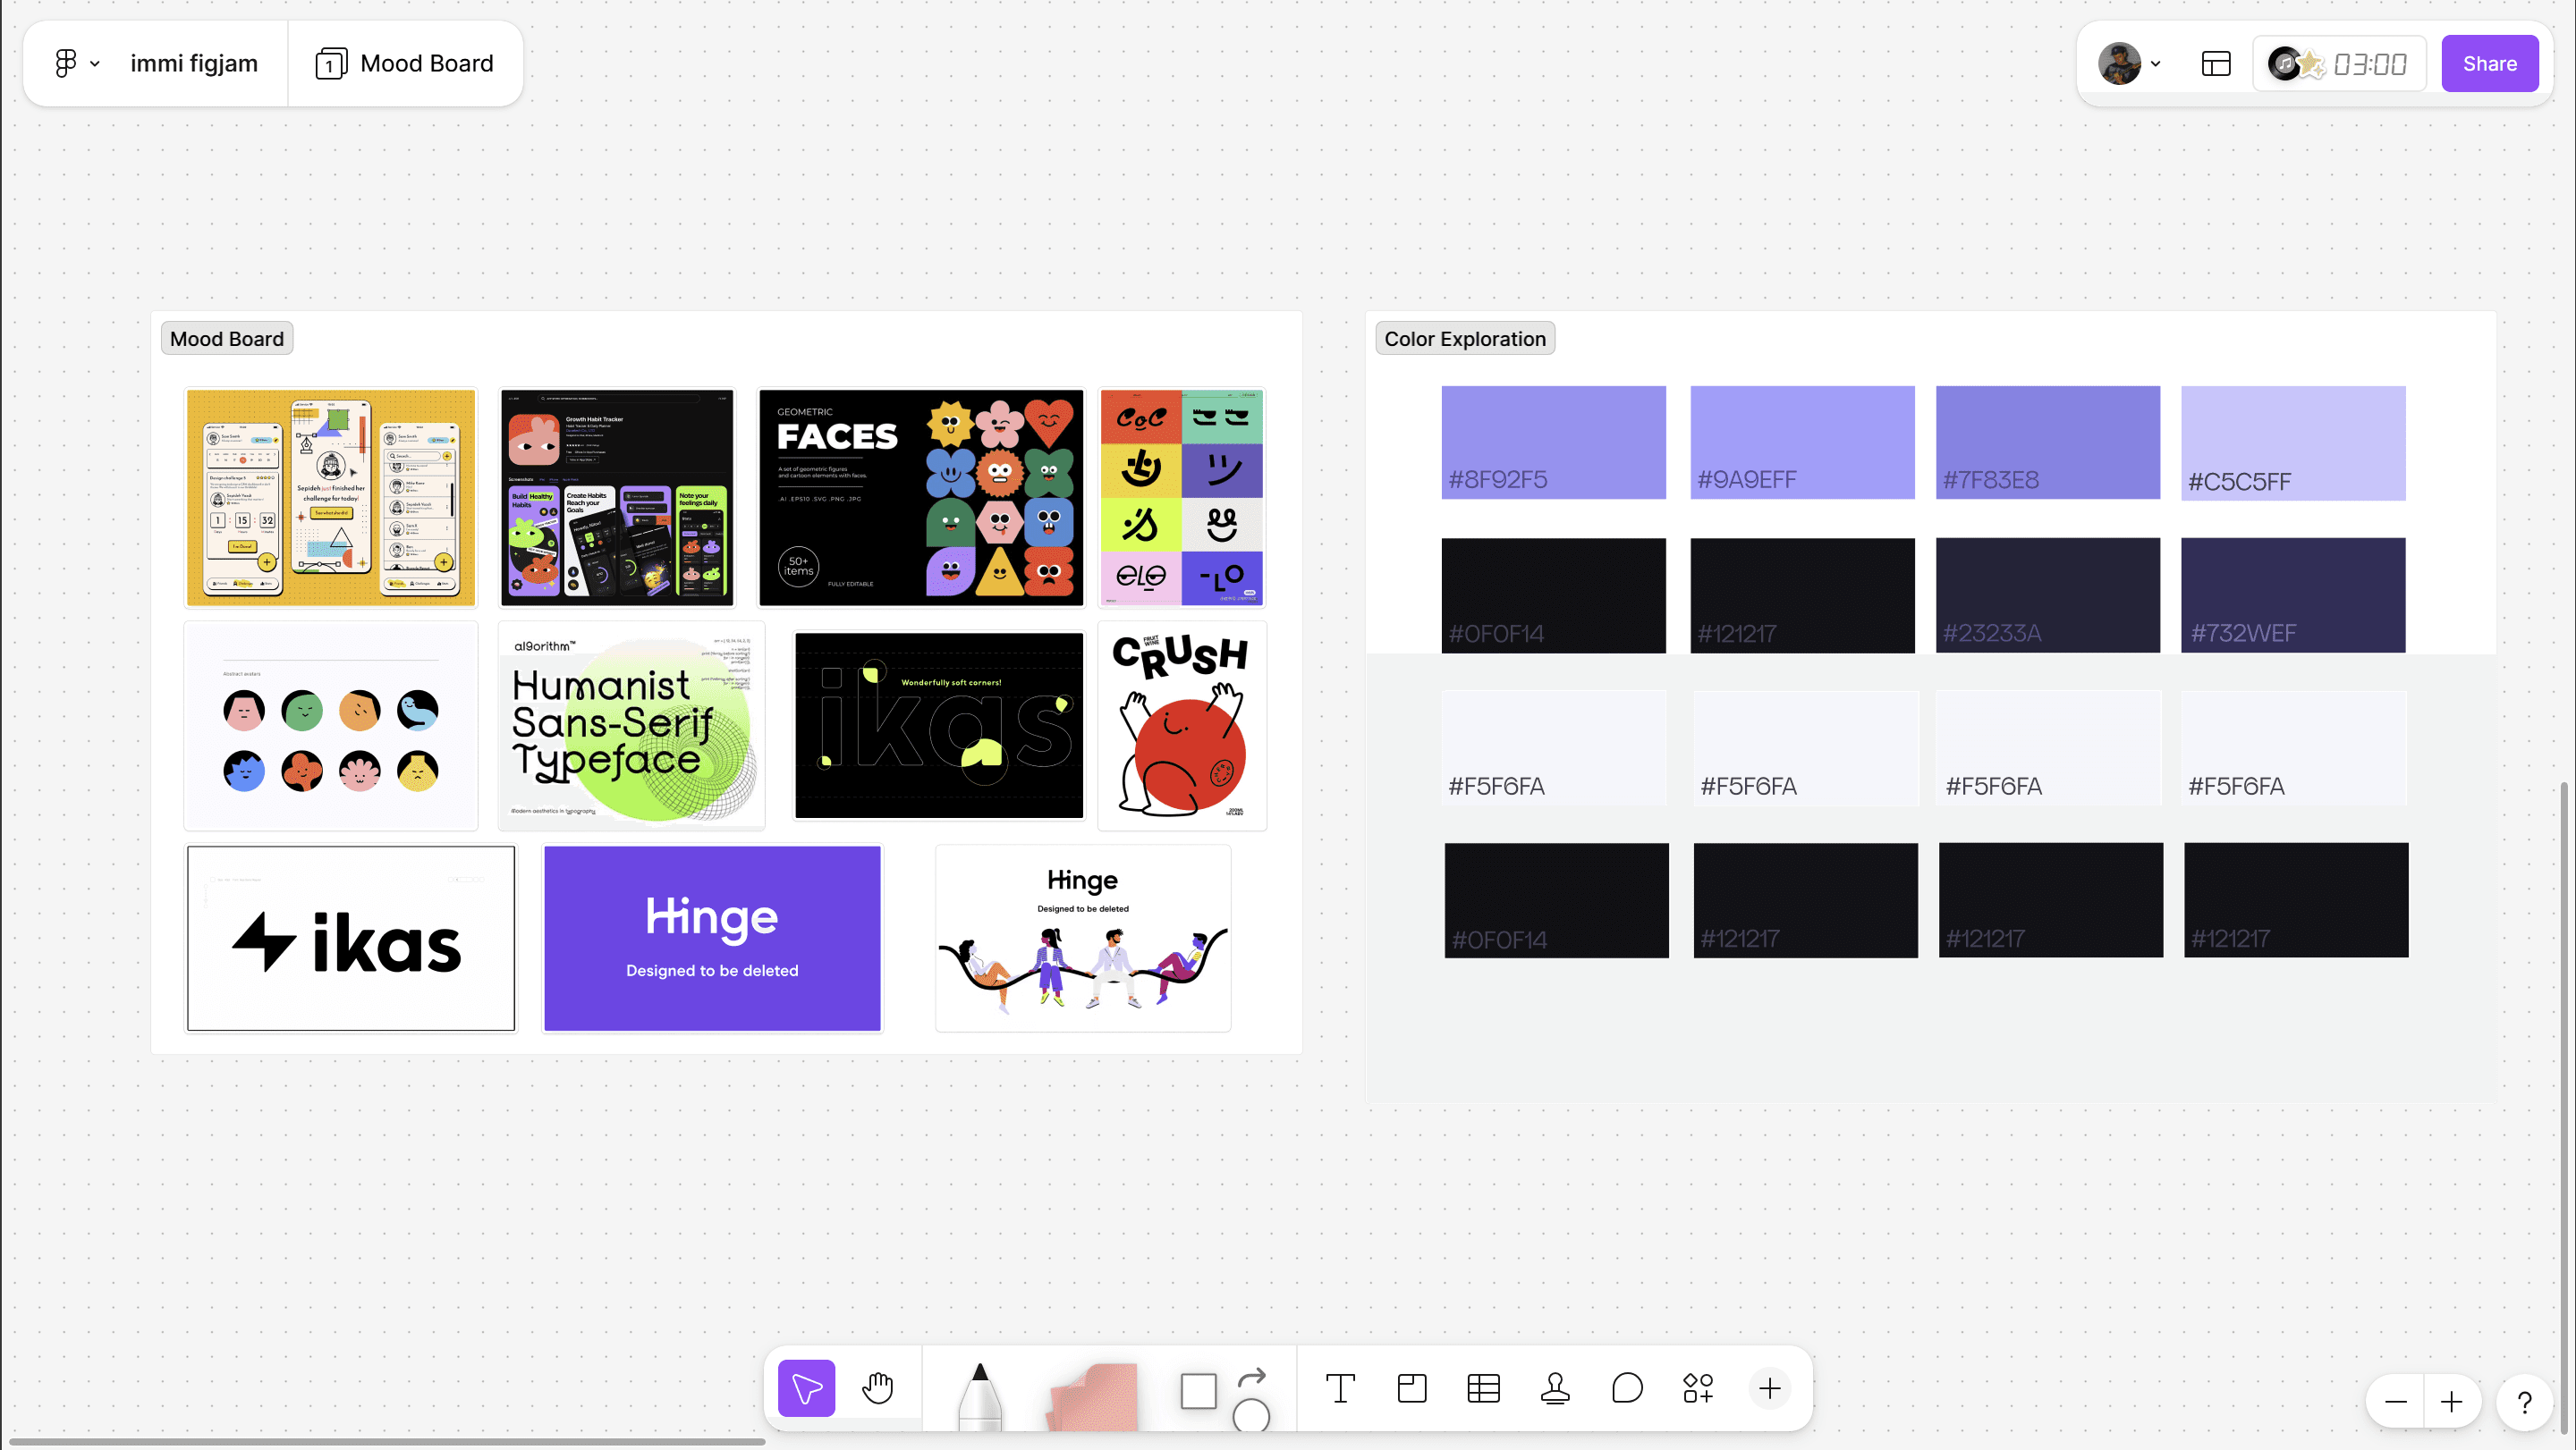Image resolution: width=2576 pixels, height=1450 pixels.
Task: Open widgets and plugins icon
Action: tap(1698, 1388)
